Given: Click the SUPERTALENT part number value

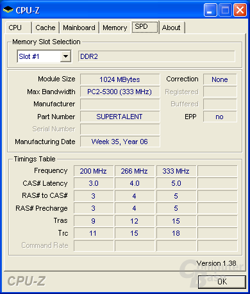Looking at the screenshot, I should click(120, 117).
